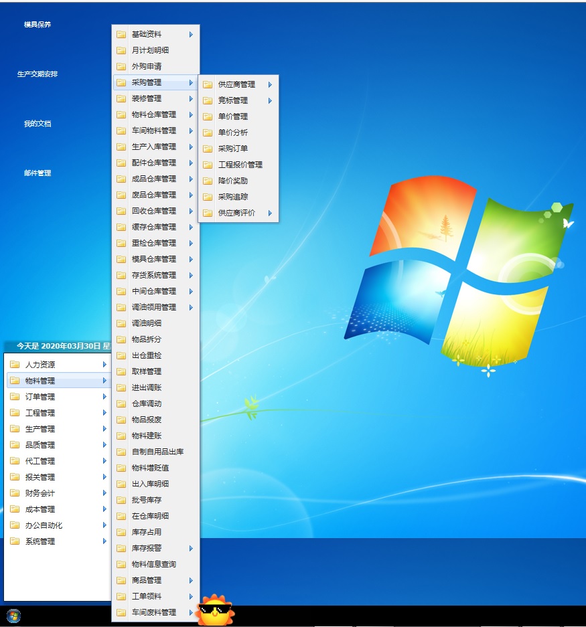This screenshot has height=627, width=586.
Task: Choose 出入库明细 from the menu
Action: click(155, 484)
